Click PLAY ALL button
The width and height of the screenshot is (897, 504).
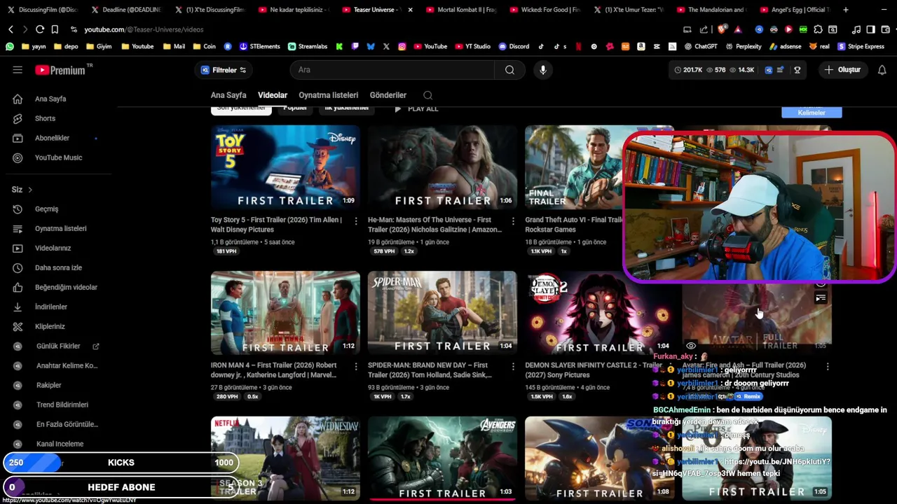click(x=416, y=109)
